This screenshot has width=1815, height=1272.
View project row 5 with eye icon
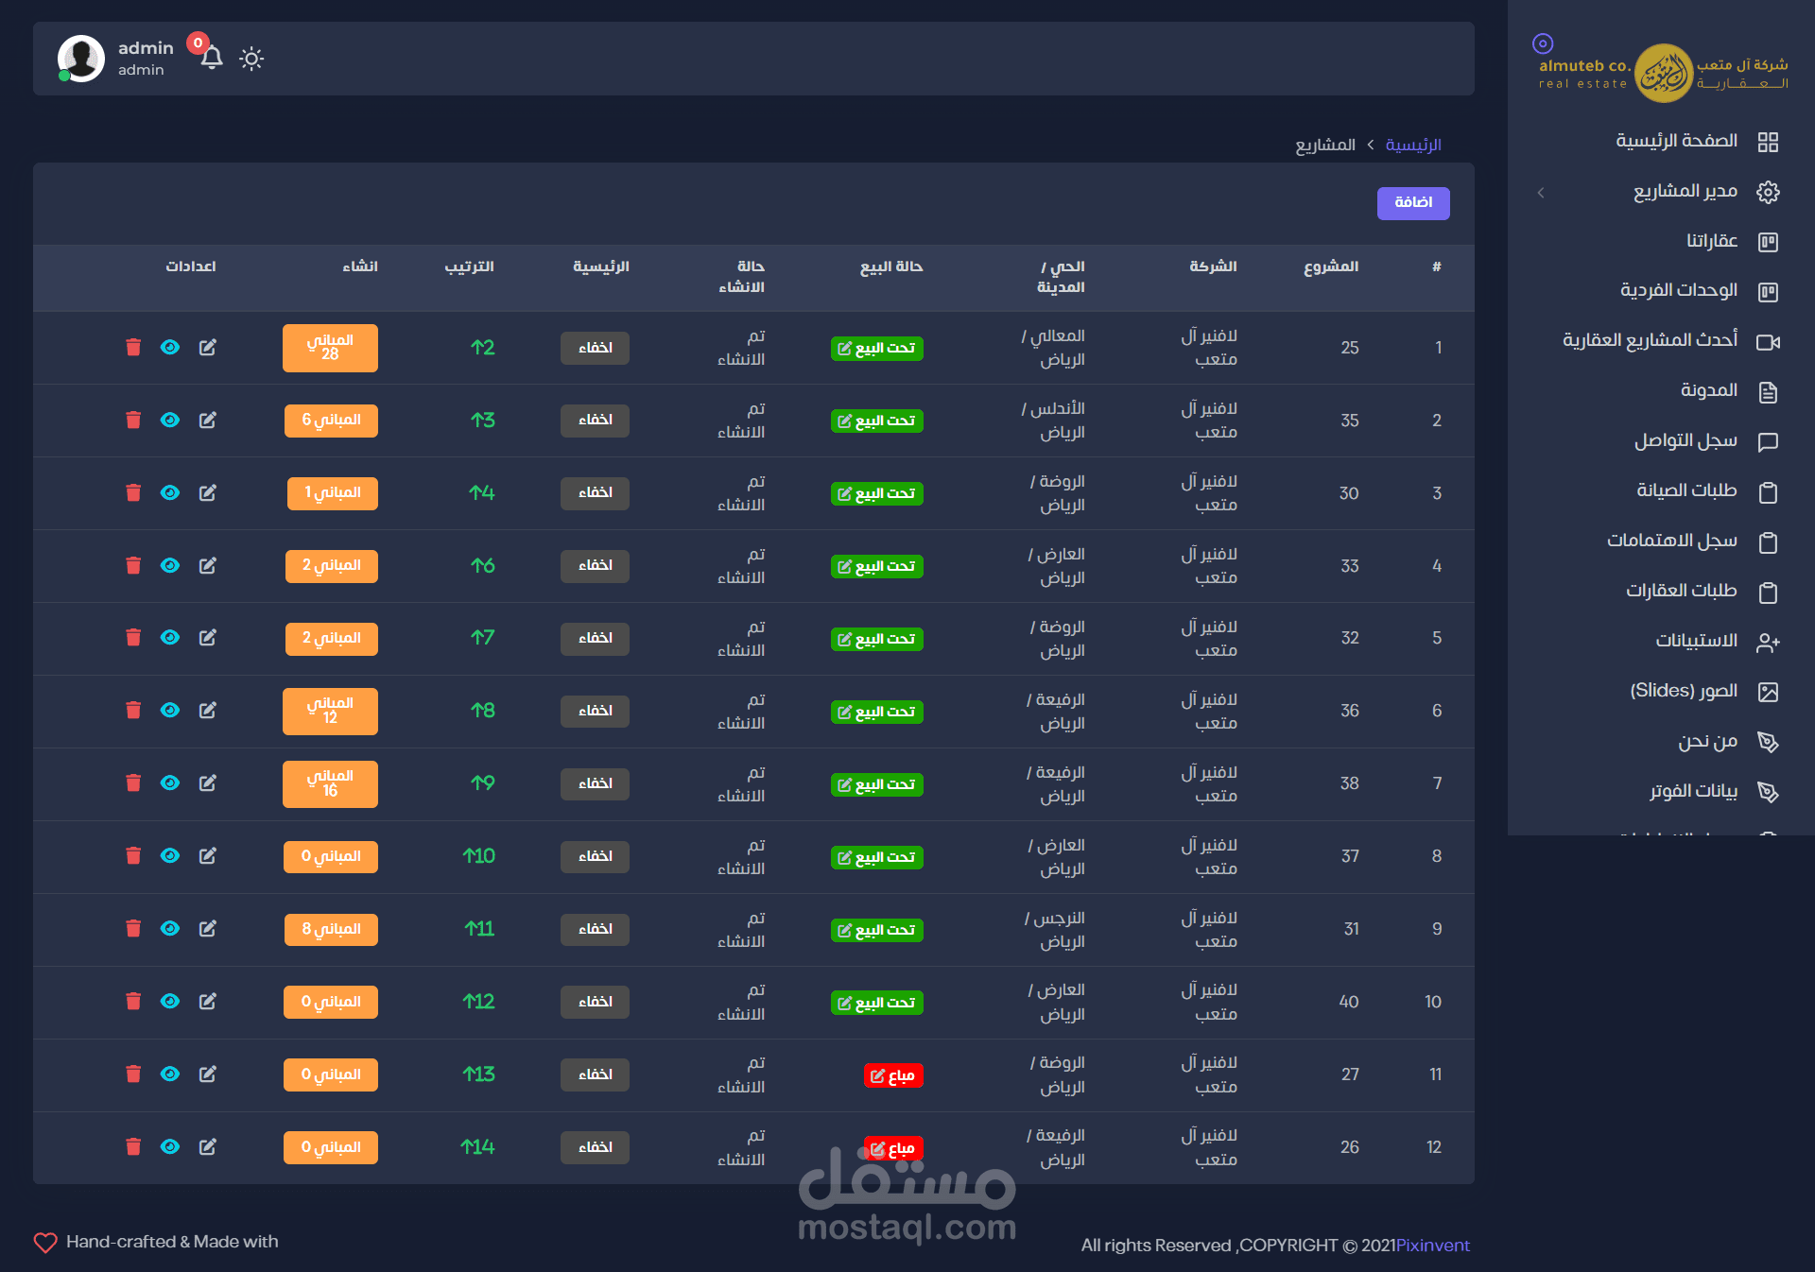(x=170, y=638)
